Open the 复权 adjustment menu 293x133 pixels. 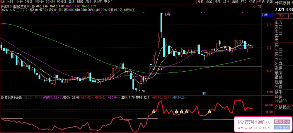click(x=201, y=2)
